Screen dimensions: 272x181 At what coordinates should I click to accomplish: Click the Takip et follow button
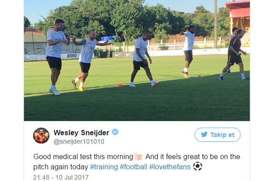click(x=217, y=134)
